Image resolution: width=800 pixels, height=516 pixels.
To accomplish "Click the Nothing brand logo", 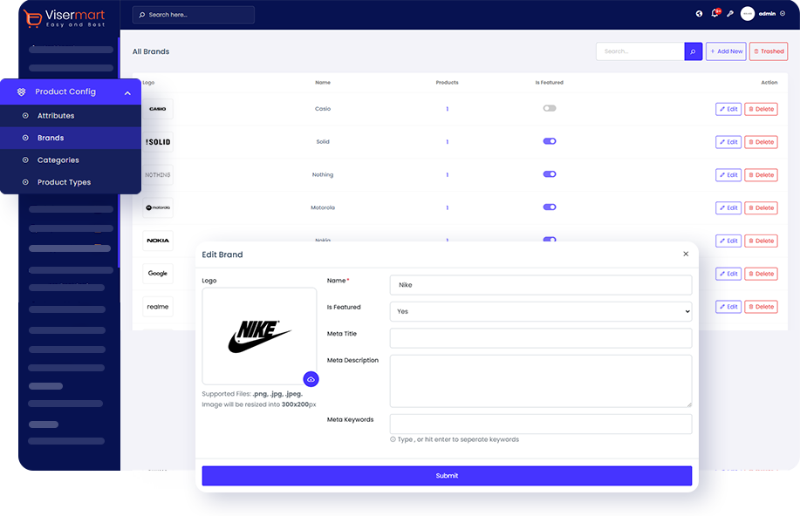I will [x=158, y=175].
